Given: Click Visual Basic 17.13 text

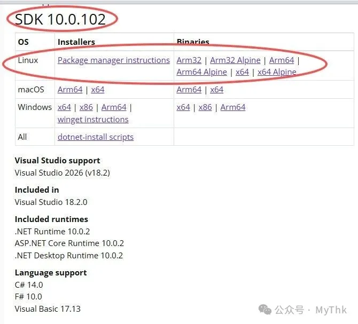Looking at the screenshot, I should pos(48,309).
